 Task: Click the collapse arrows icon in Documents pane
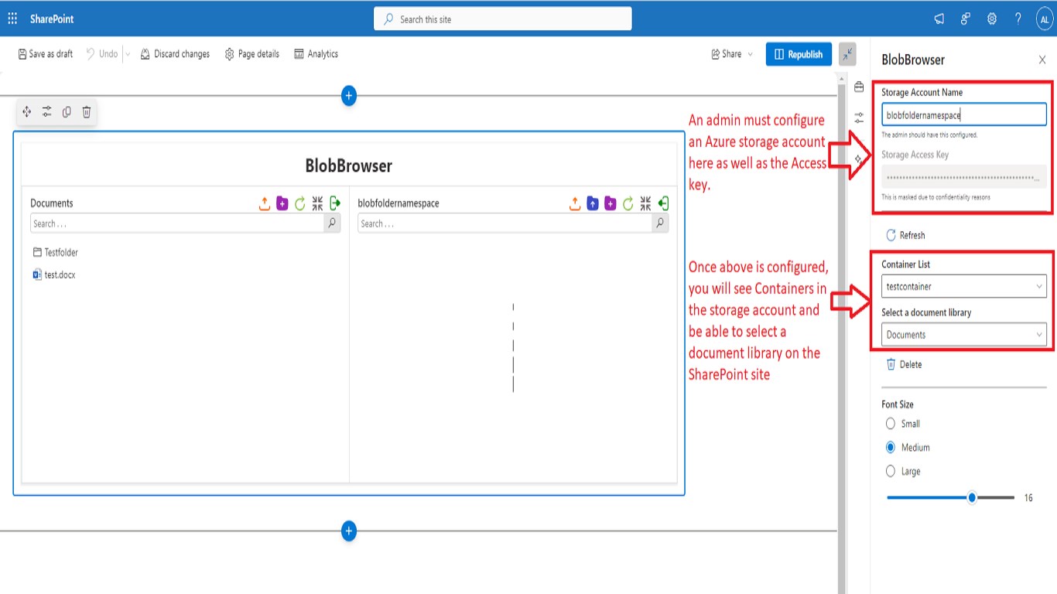tap(318, 203)
